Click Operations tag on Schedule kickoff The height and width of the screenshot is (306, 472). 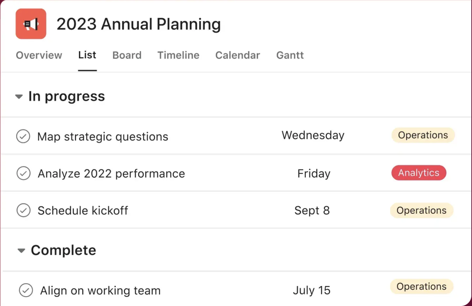pyautogui.click(x=421, y=210)
